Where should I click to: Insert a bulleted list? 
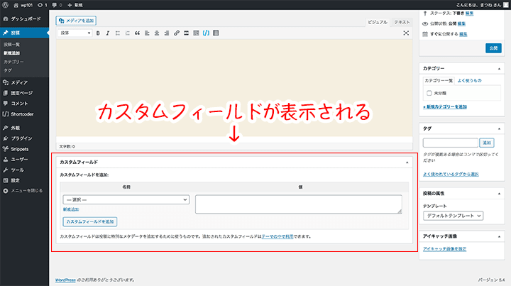pyautogui.click(x=118, y=33)
